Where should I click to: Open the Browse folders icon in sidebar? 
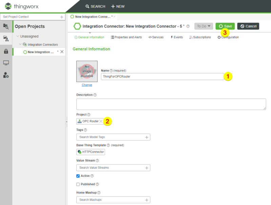5,26
